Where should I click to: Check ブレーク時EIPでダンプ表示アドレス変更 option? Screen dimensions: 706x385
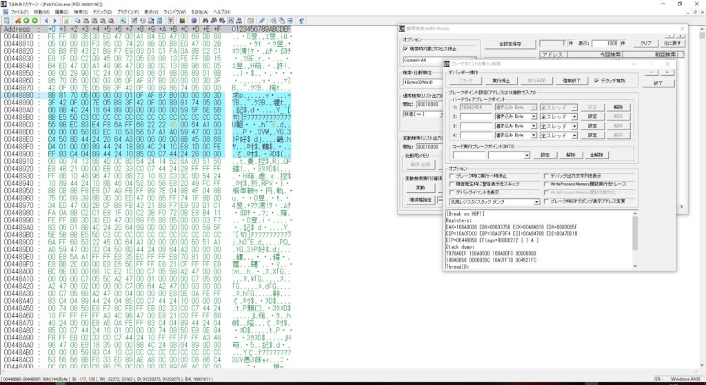pyautogui.click(x=546, y=202)
